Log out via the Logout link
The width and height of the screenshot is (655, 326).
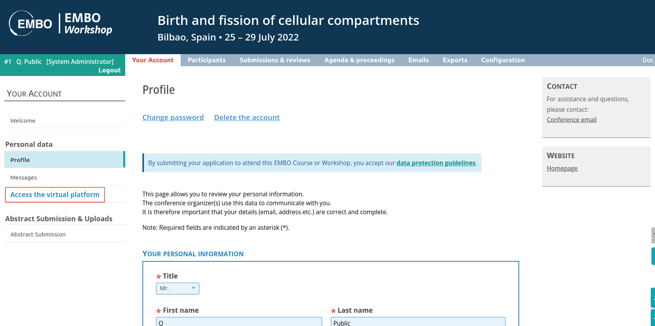click(x=109, y=70)
